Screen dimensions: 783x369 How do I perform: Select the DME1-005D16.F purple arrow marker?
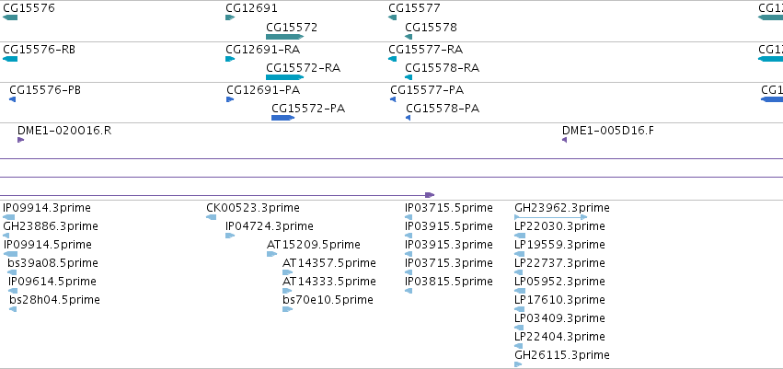564,140
